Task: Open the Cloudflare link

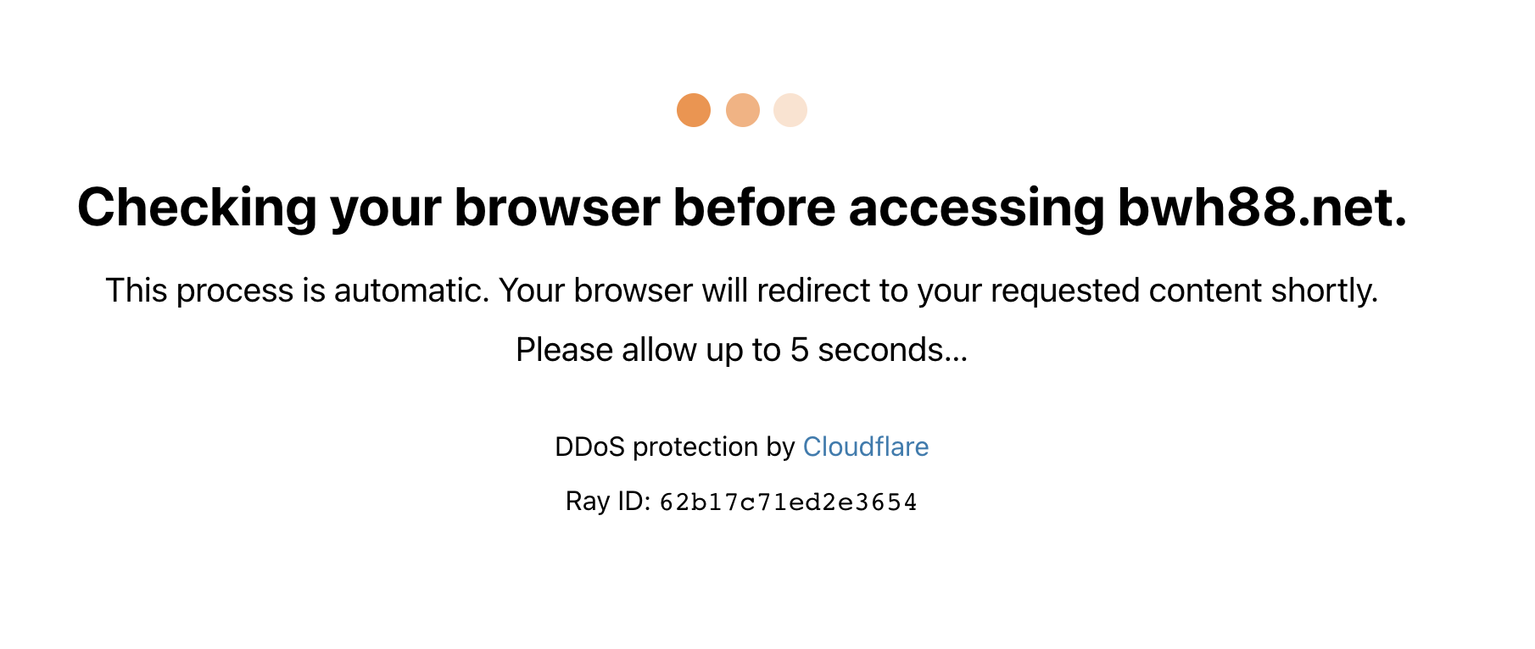Action: click(865, 447)
